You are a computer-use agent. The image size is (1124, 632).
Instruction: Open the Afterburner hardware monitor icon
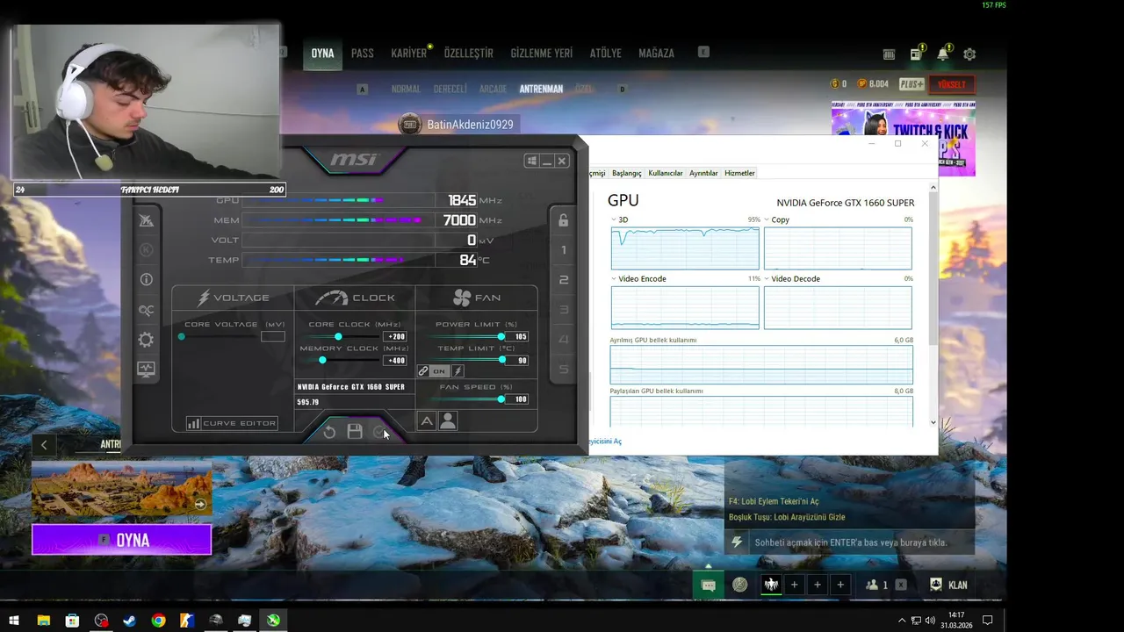point(146,370)
